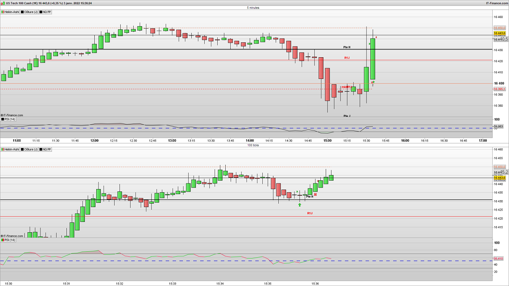Click the red and green arrow marker on the 5 minutes chart
Viewport: 509px width, 286px height.
(373, 82)
